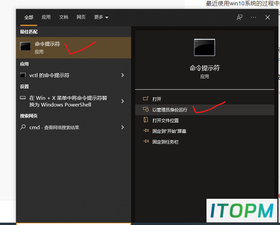The width and height of the screenshot is (280, 225).
Task: Choose 固定到"开始"屏幕
Action: (205, 131)
